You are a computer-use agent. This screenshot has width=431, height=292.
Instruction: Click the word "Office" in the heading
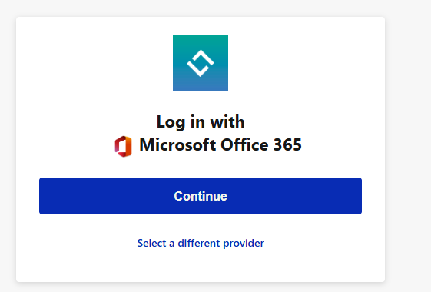coord(244,144)
